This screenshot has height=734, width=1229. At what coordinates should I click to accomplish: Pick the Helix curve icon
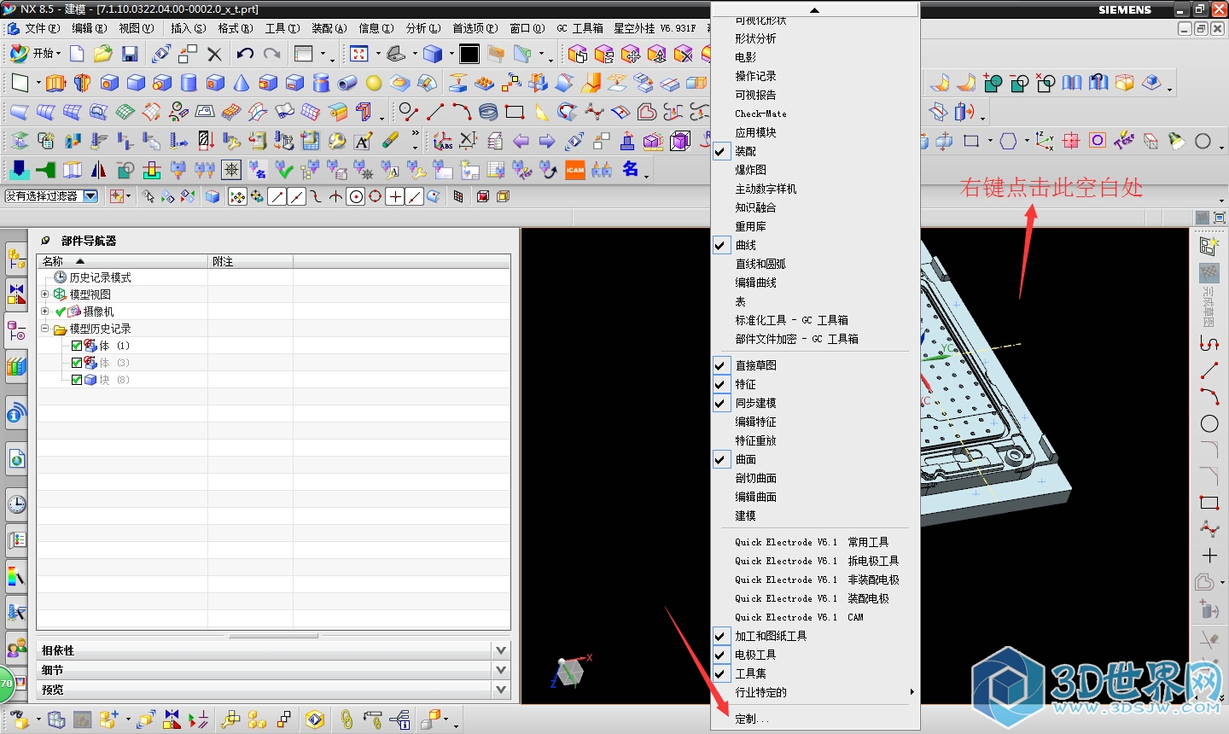[x=488, y=112]
